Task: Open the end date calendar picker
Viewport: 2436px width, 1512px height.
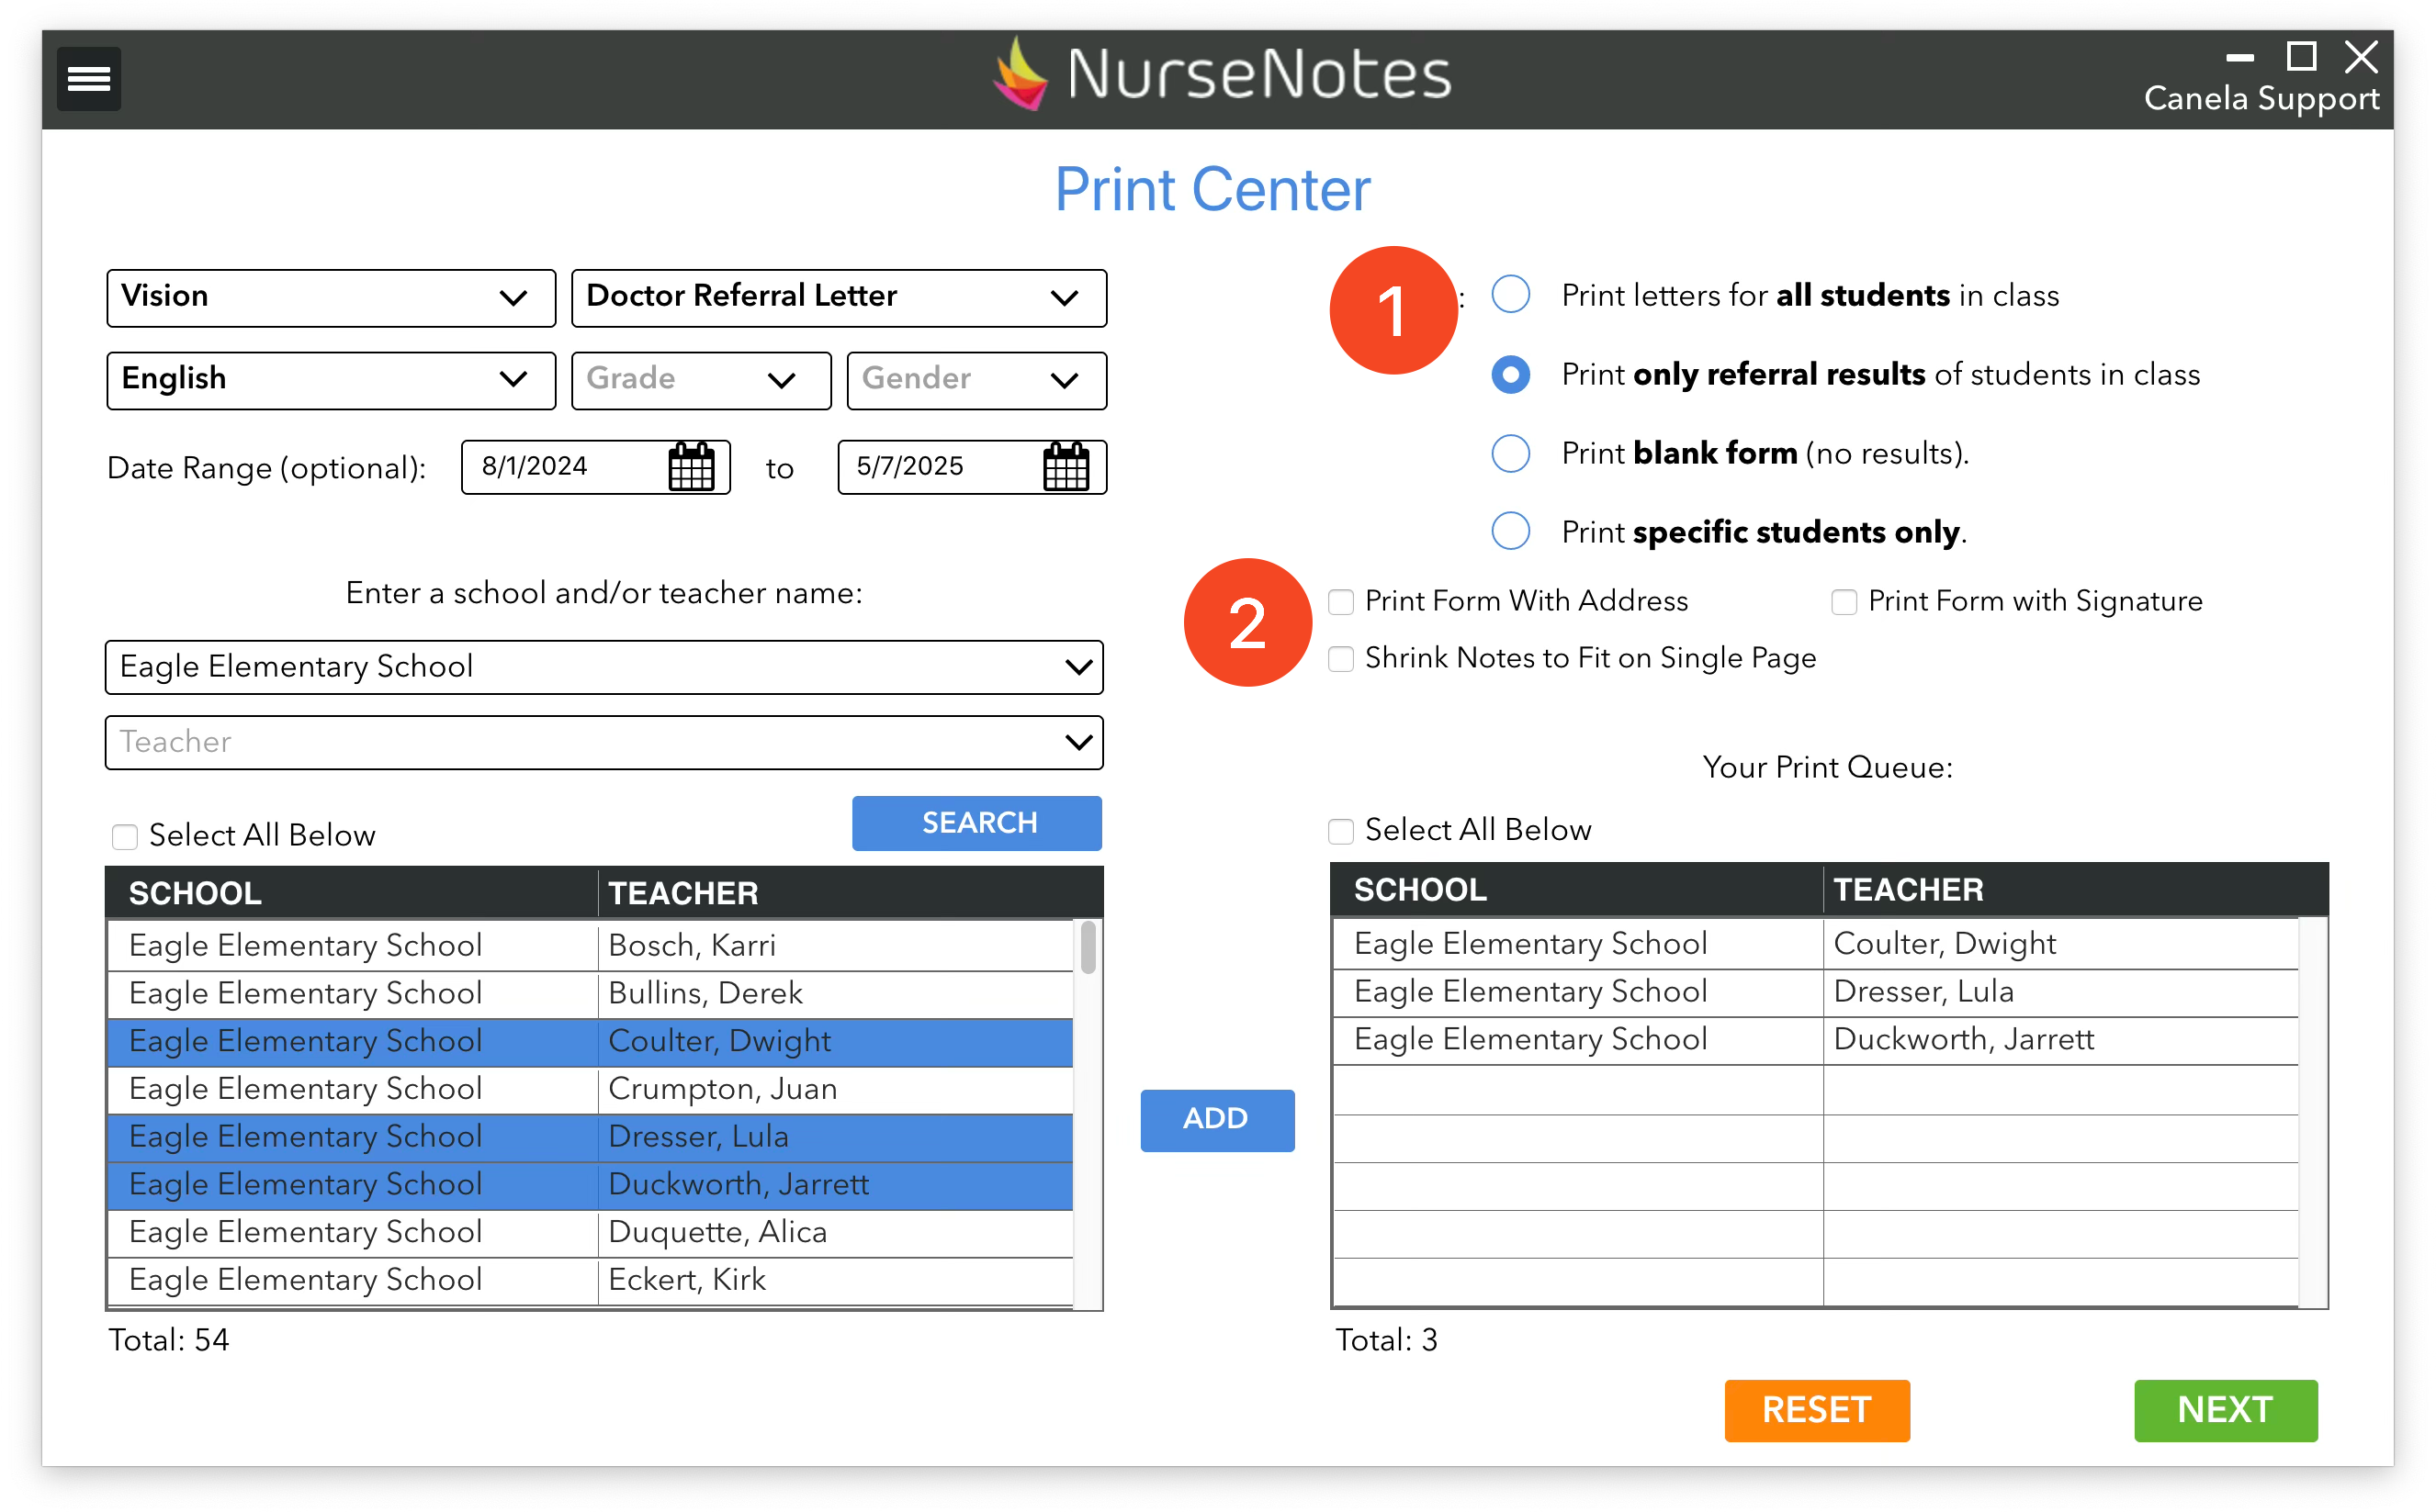Action: [x=1066, y=467]
